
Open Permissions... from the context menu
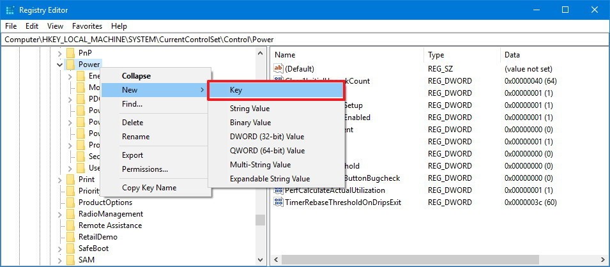point(156,169)
